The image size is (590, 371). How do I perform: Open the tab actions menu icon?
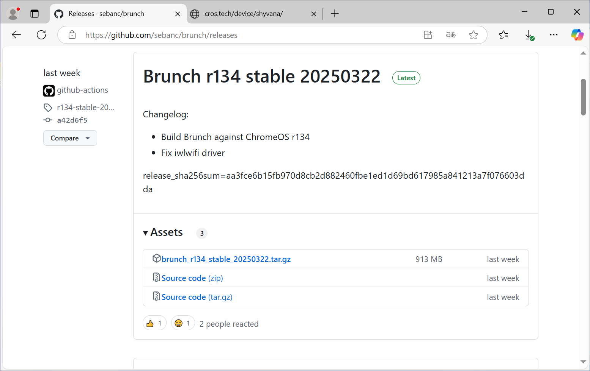click(x=35, y=14)
